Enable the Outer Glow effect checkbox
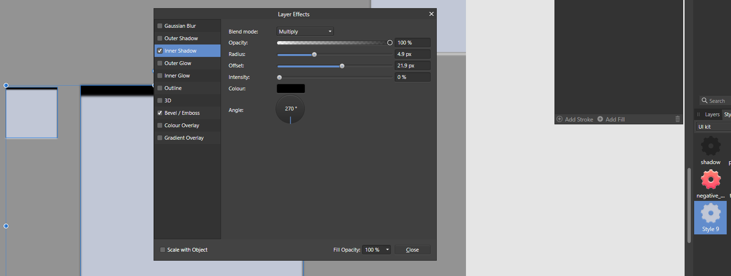731x276 pixels. [x=160, y=63]
